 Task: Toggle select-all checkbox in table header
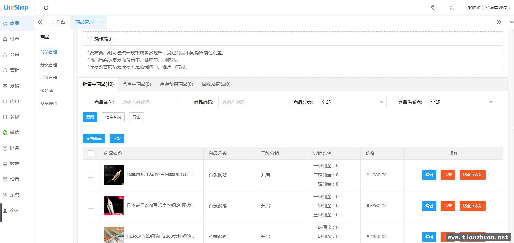click(91, 153)
